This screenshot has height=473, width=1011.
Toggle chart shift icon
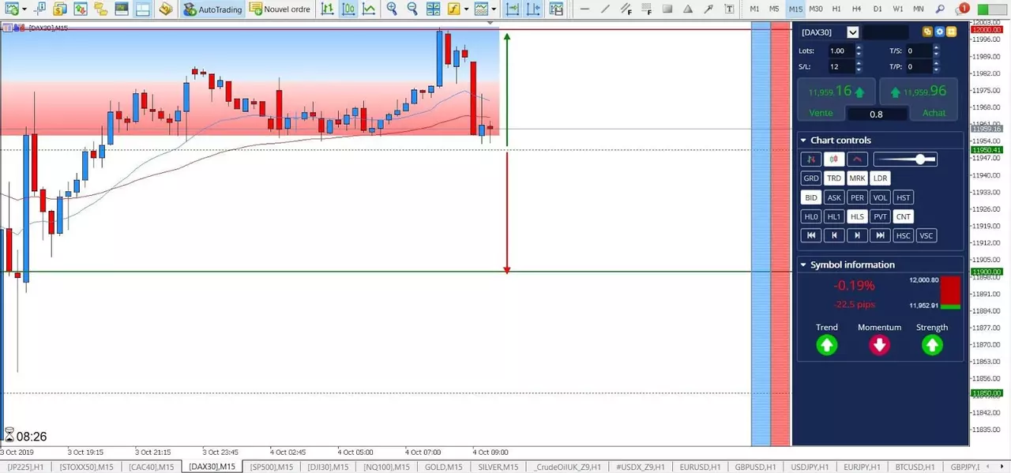click(534, 9)
